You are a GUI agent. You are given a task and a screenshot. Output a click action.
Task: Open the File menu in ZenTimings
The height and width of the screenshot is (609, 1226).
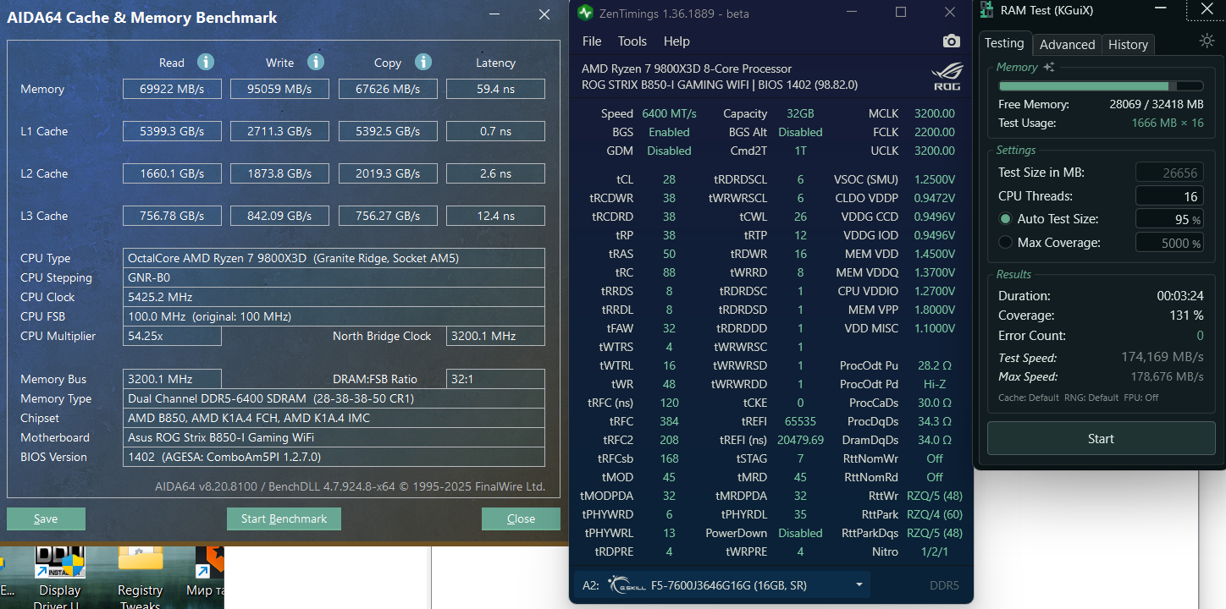[x=592, y=41]
